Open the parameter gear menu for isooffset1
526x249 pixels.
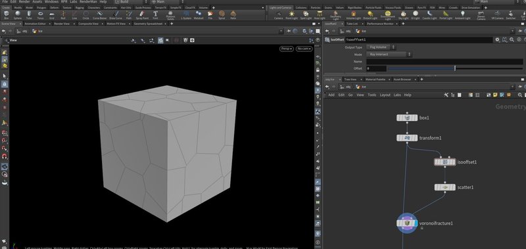point(498,39)
